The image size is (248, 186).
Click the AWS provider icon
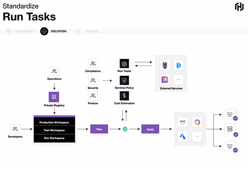pos(183,122)
